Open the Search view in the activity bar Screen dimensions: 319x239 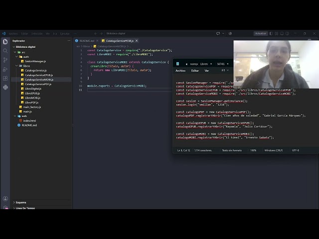[5, 51]
